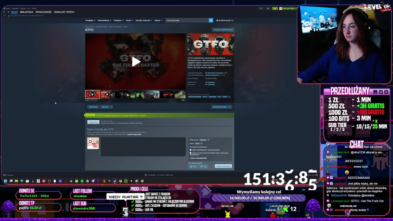Image resolution: width=393 pixels, height=221 pixels.
Task: Click GTFO capsule header image
Action: (211, 44)
